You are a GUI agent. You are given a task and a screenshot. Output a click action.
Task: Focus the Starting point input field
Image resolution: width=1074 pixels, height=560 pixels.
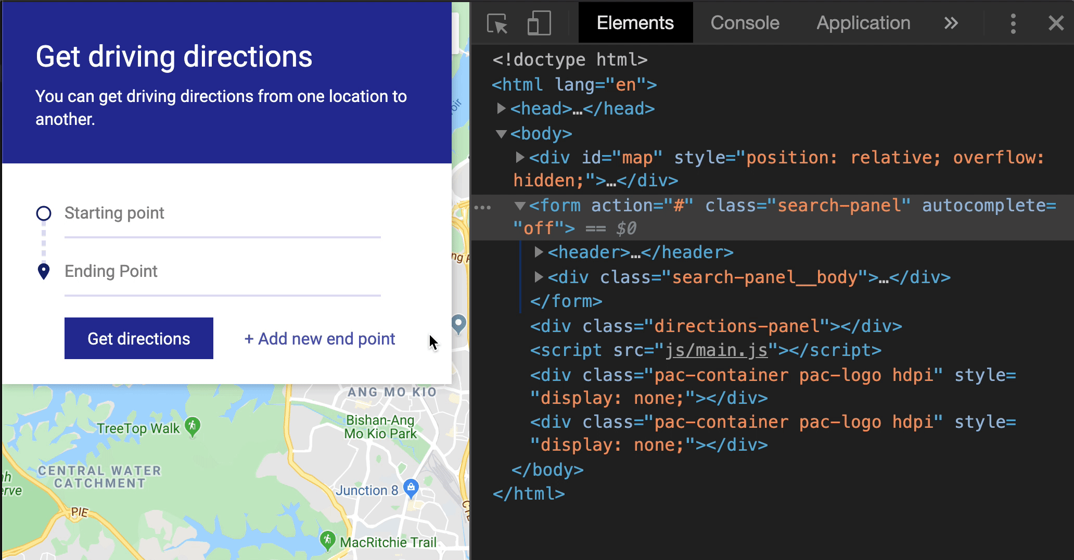click(x=222, y=214)
